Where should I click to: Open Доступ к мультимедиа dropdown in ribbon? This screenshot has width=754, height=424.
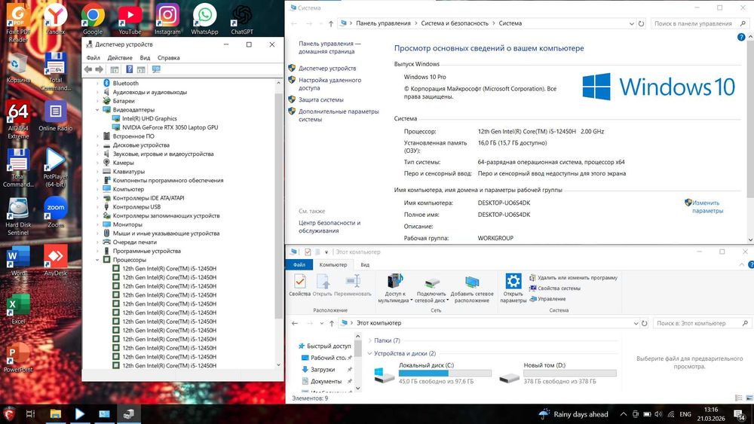395,288
